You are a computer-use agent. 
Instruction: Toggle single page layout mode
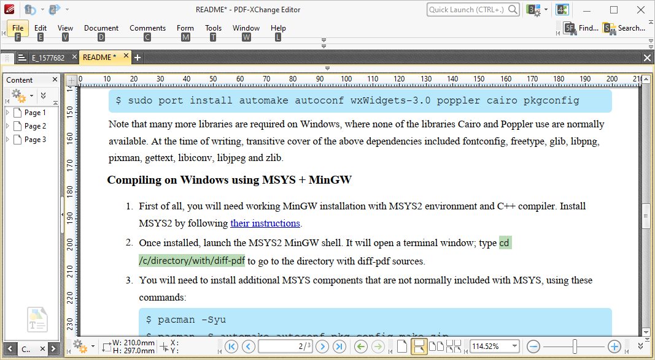pos(402,347)
